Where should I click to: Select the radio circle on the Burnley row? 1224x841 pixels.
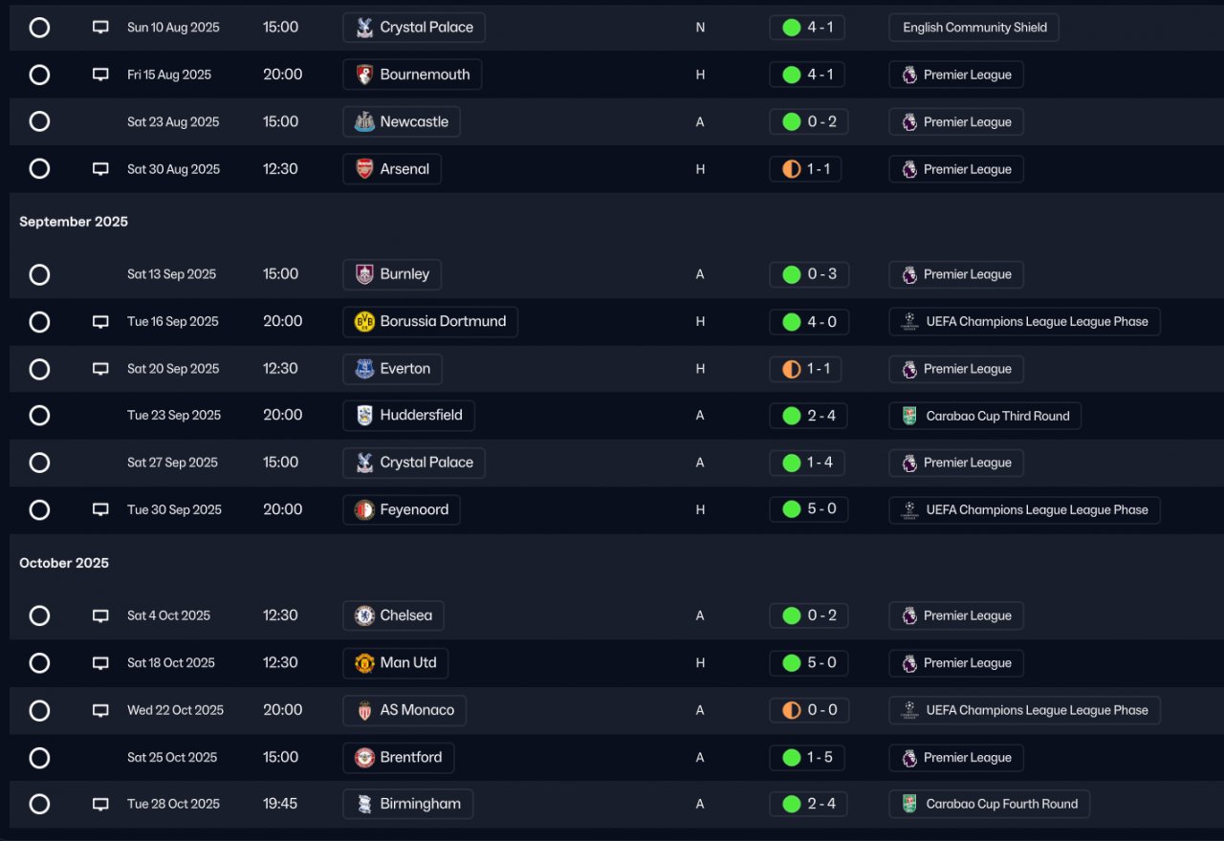[x=39, y=274]
